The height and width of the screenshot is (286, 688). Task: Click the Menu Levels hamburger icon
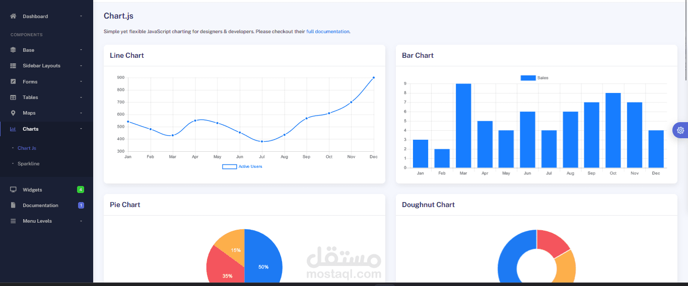click(13, 221)
